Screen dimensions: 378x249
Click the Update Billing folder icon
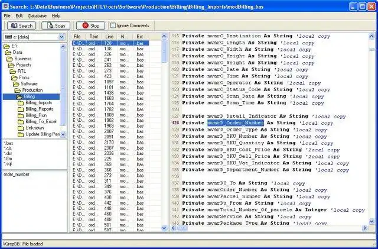point(21,134)
